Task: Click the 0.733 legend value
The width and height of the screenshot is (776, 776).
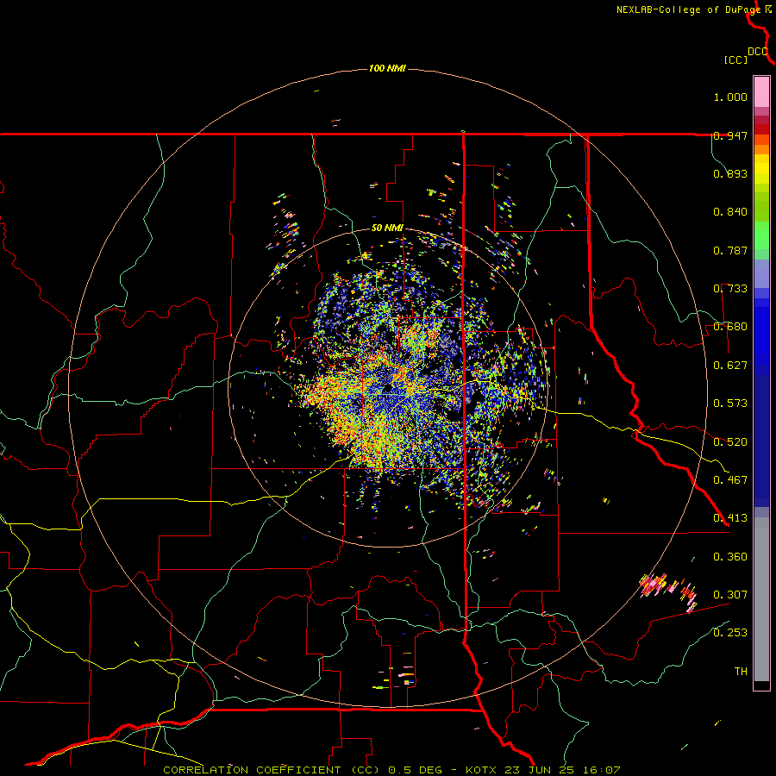Action: pos(730,289)
